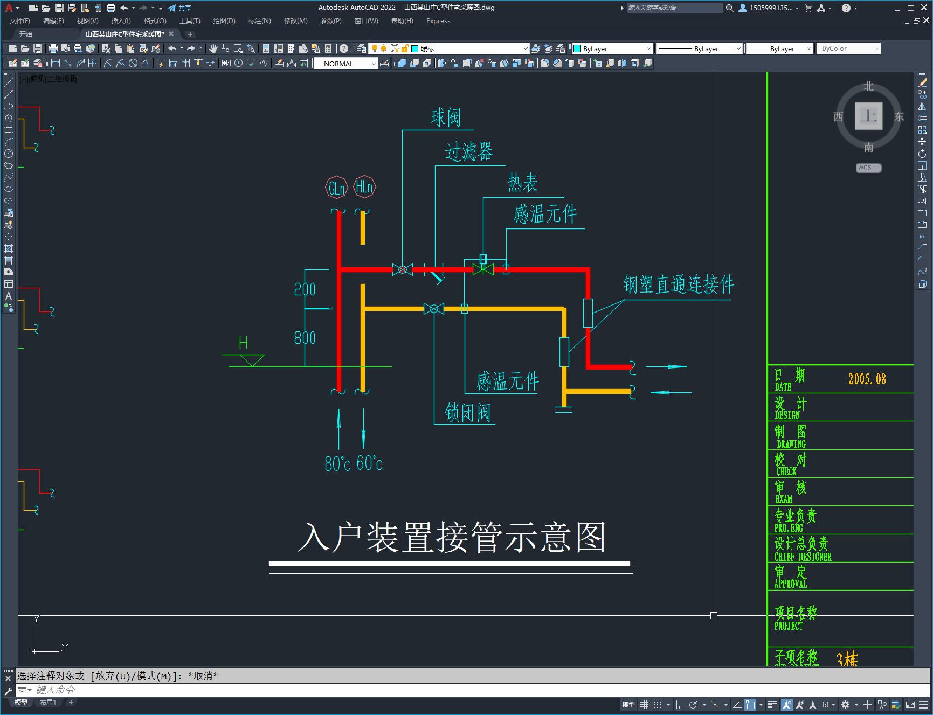This screenshot has width=933, height=715.
Task: Click the Zoom Window icon
Action: pos(238,48)
